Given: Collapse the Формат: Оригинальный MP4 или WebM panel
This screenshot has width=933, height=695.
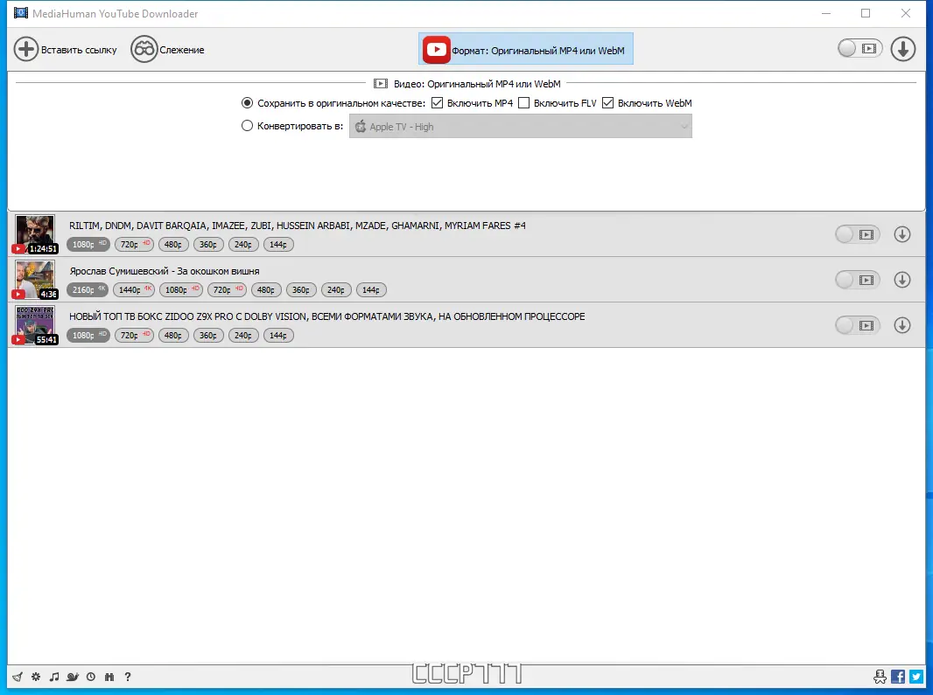Looking at the screenshot, I should (x=526, y=49).
